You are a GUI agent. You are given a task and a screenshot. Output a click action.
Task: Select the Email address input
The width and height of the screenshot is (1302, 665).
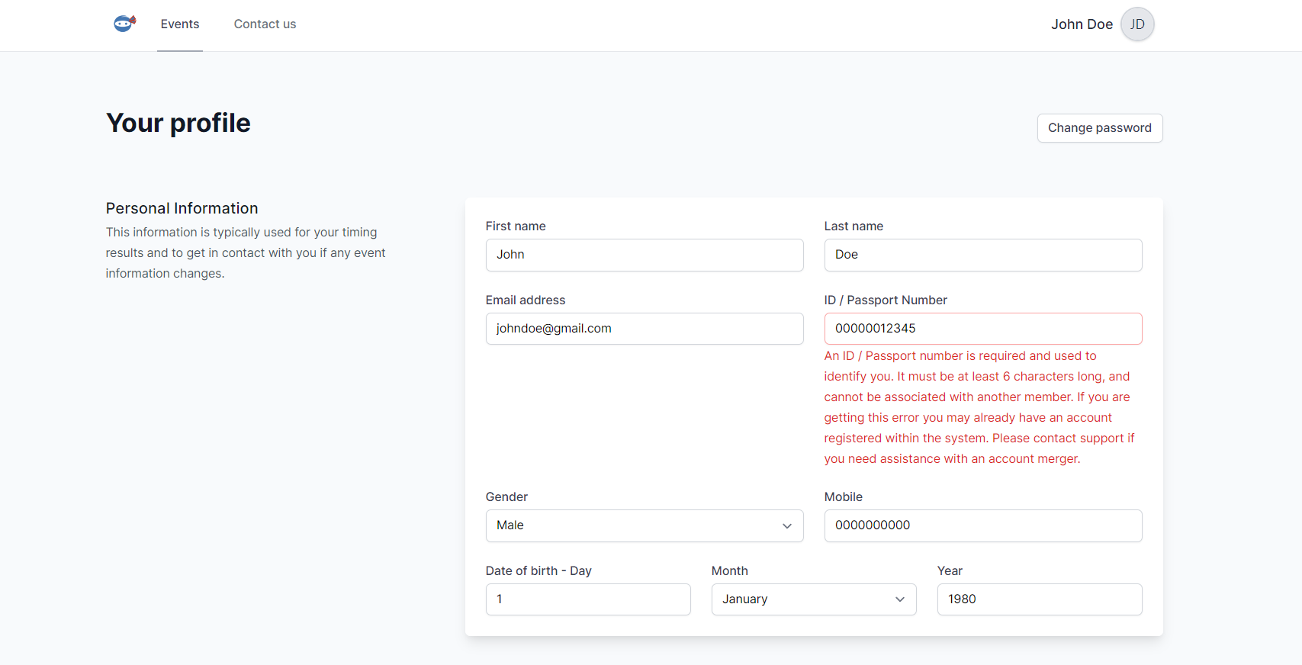pyautogui.click(x=644, y=329)
